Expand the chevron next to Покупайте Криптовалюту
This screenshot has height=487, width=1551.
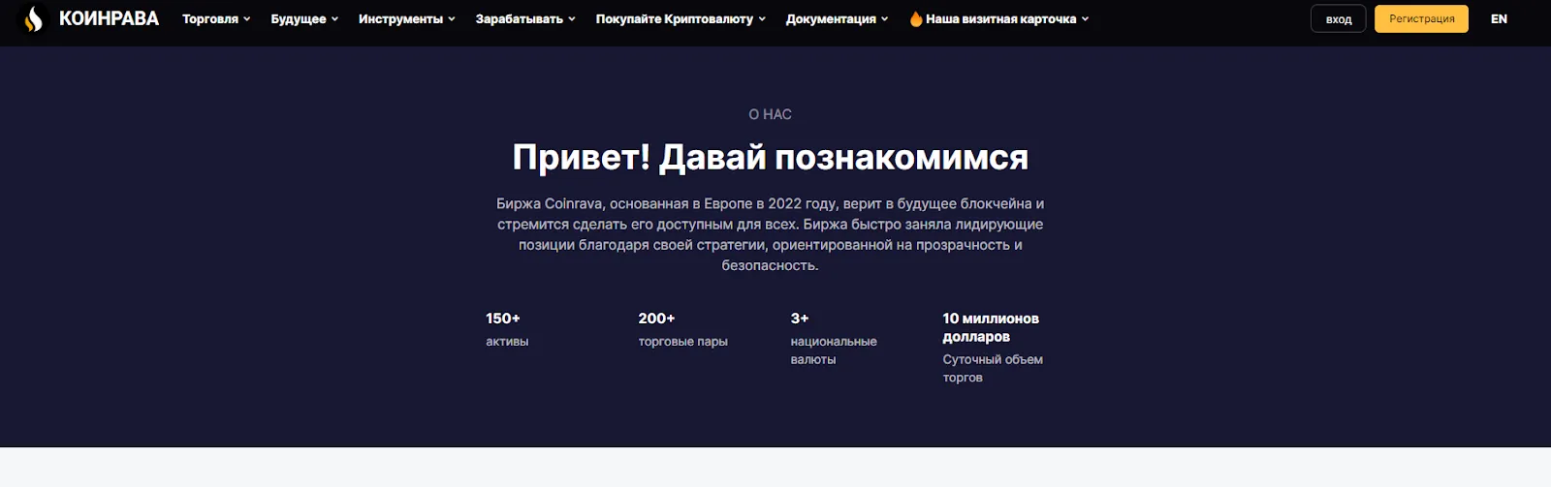pyautogui.click(x=762, y=19)
